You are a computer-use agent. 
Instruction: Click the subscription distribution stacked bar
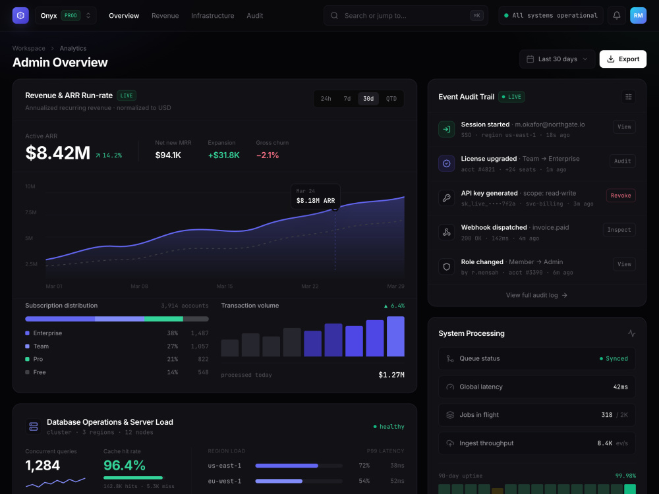point(117,319)
